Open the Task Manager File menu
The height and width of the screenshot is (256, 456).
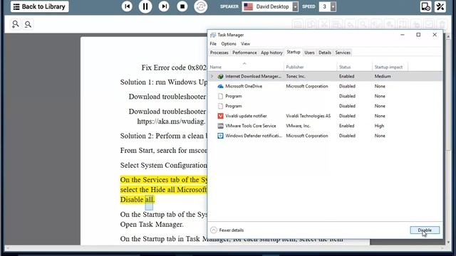[x=213, y=44]
